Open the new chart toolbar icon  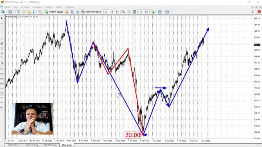click(3, 12)
